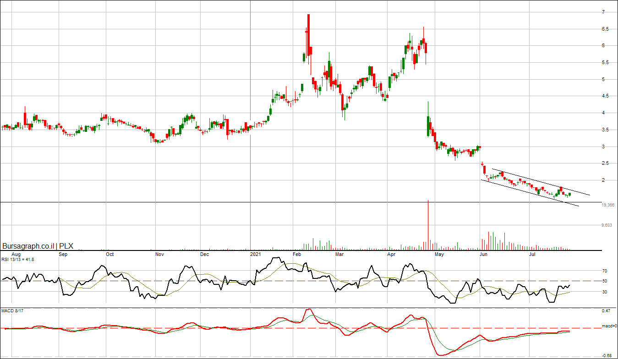Select the Sep label on time axis

point(63,254)
